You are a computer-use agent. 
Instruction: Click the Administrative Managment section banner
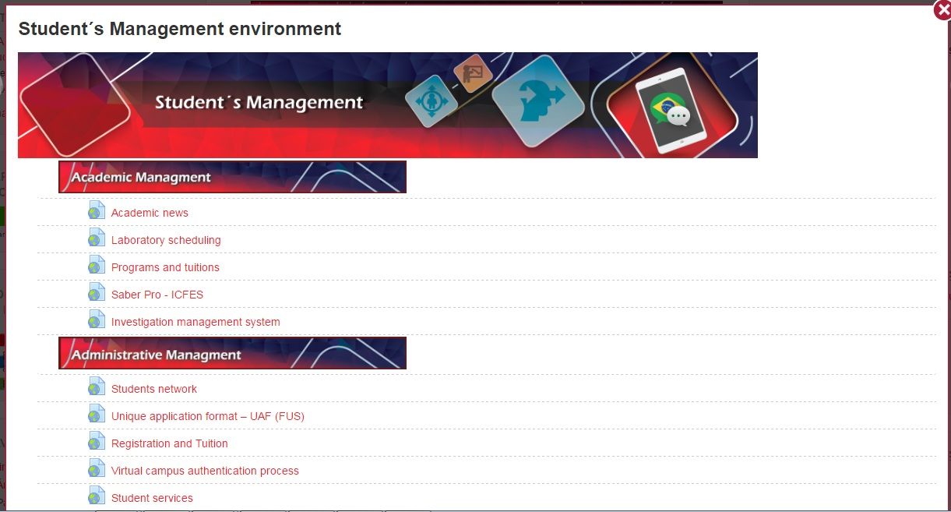[x=232, y=353]
